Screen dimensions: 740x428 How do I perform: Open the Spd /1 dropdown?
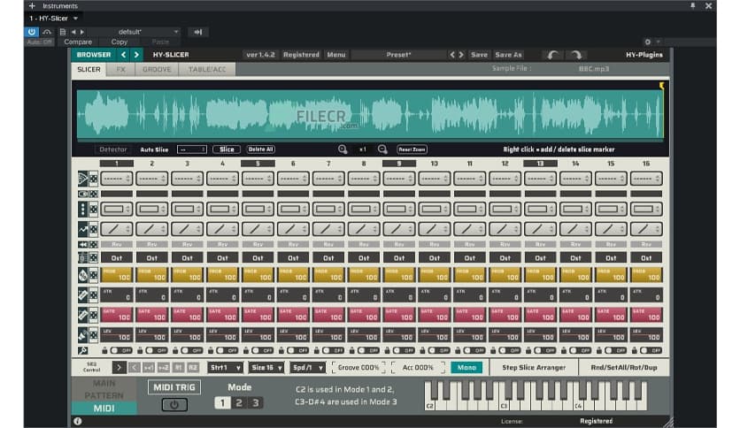(x=308, y=368)
